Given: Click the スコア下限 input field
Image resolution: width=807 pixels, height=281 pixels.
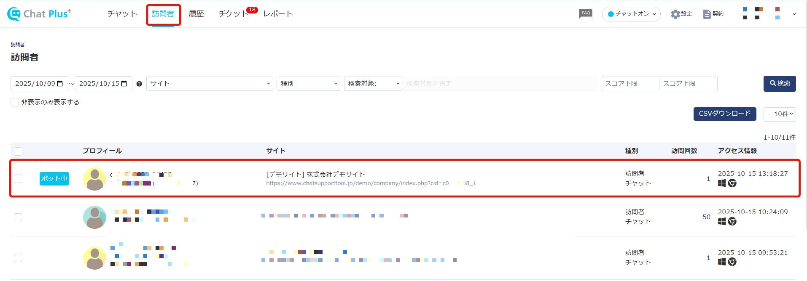Looking at the screenshot, I should pyautogui.click(x=629, y=84).
